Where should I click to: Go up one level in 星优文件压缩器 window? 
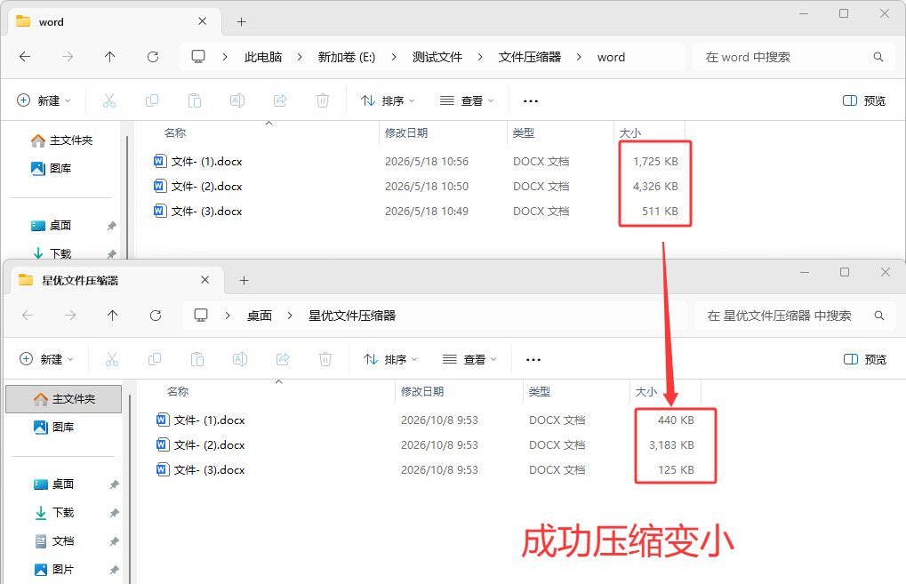[113, 316]
